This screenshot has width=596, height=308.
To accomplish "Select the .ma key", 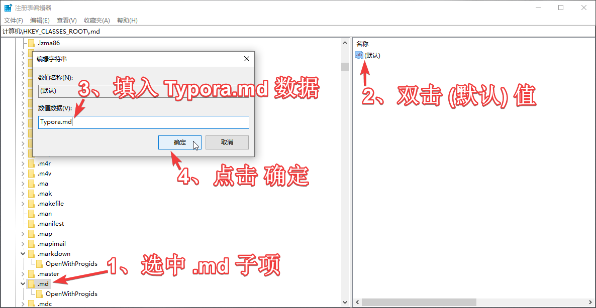I will [x=43, y=184].
